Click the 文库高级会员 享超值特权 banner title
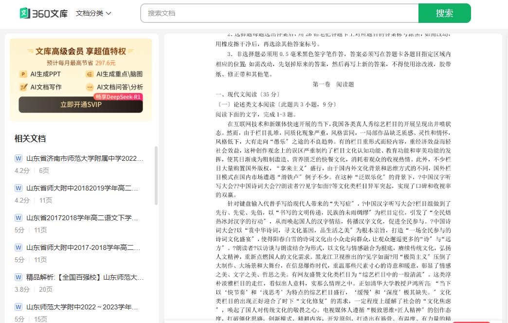Viewport: 508px width, 323px height. tap(81, 51)
